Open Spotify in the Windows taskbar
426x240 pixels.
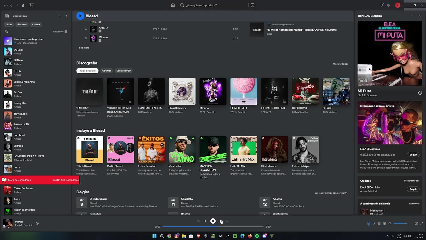257,236
